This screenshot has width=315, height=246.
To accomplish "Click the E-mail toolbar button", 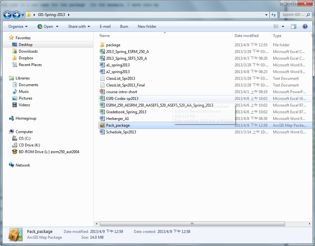I will click(105, 26).
